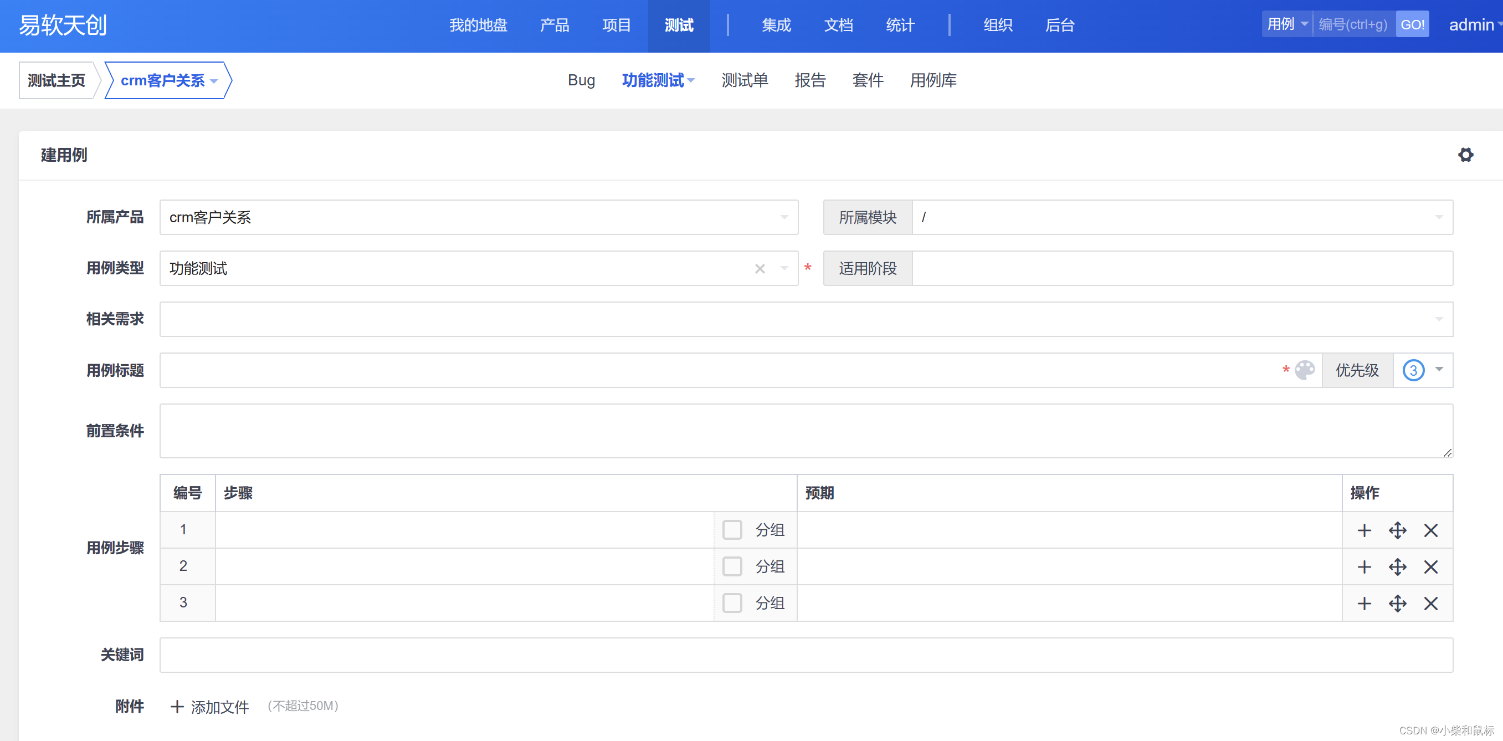Clear the 功能测试 case type selection
1503x741 pixels.
(759, 269)
